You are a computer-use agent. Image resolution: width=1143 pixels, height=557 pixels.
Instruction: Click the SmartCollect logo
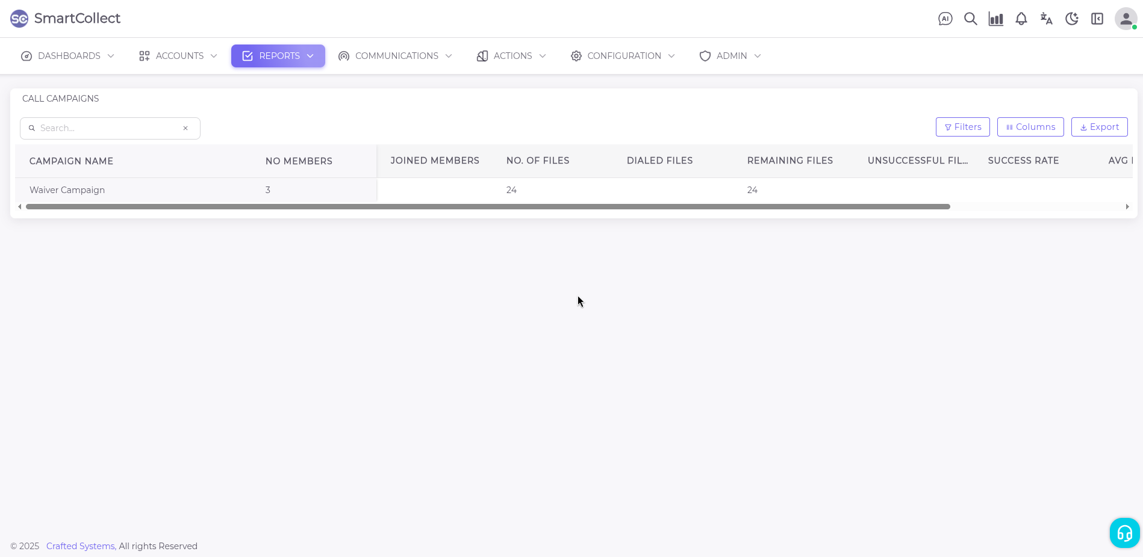[x=65, y=19]
